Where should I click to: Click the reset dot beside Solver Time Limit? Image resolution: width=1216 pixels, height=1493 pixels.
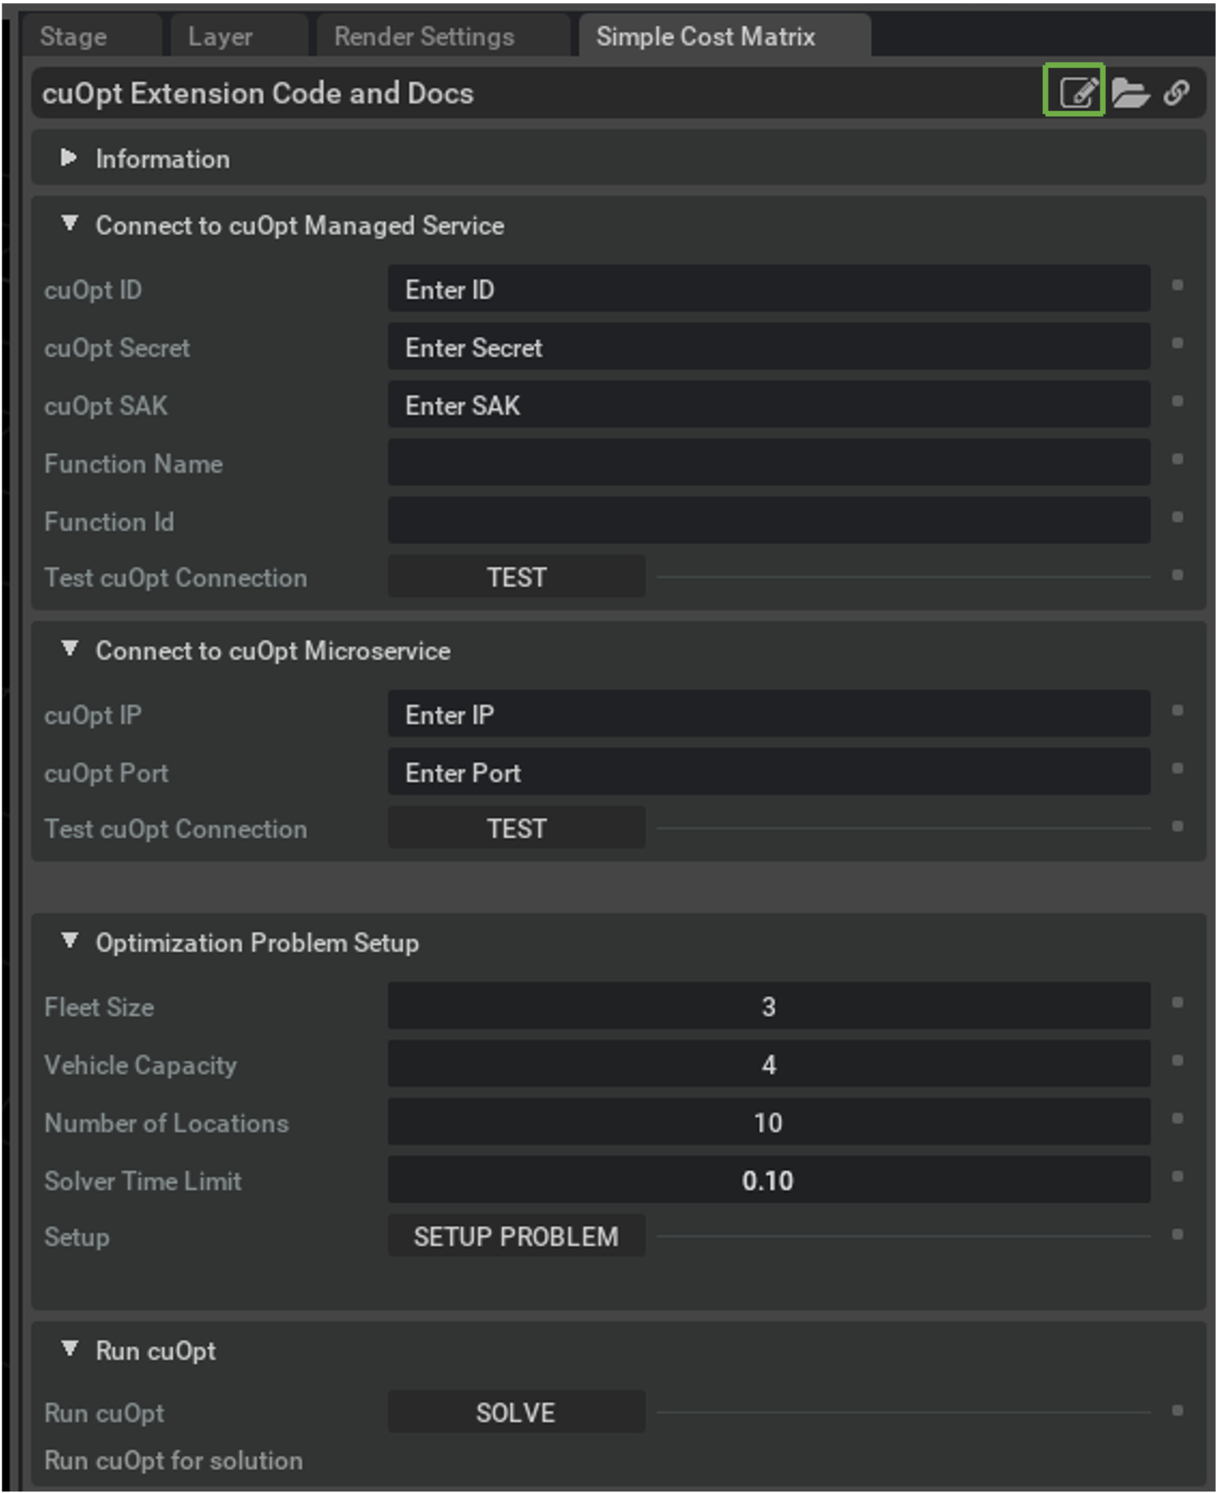tap(1177, 1176)
